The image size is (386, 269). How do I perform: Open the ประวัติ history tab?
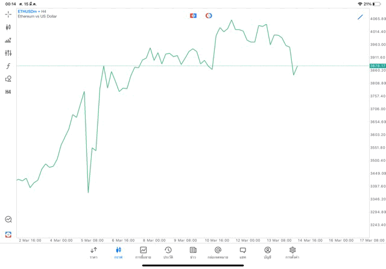[168, 252]
